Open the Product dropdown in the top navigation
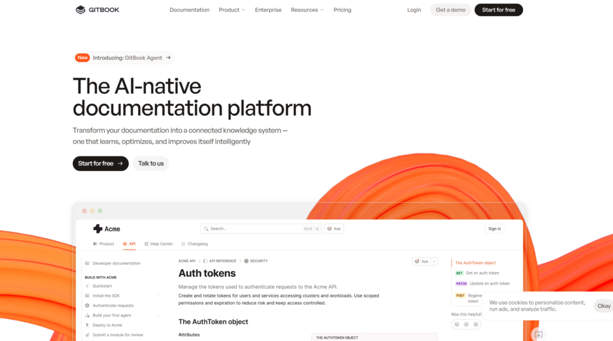 232,10
